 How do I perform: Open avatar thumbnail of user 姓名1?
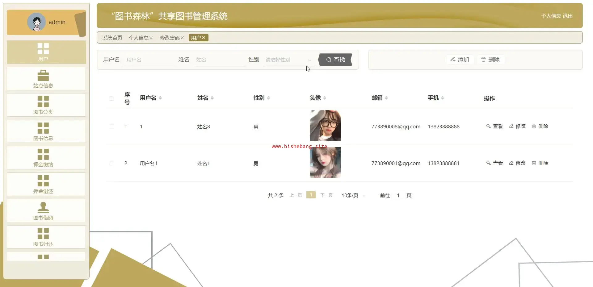click(x=325, y=162)
